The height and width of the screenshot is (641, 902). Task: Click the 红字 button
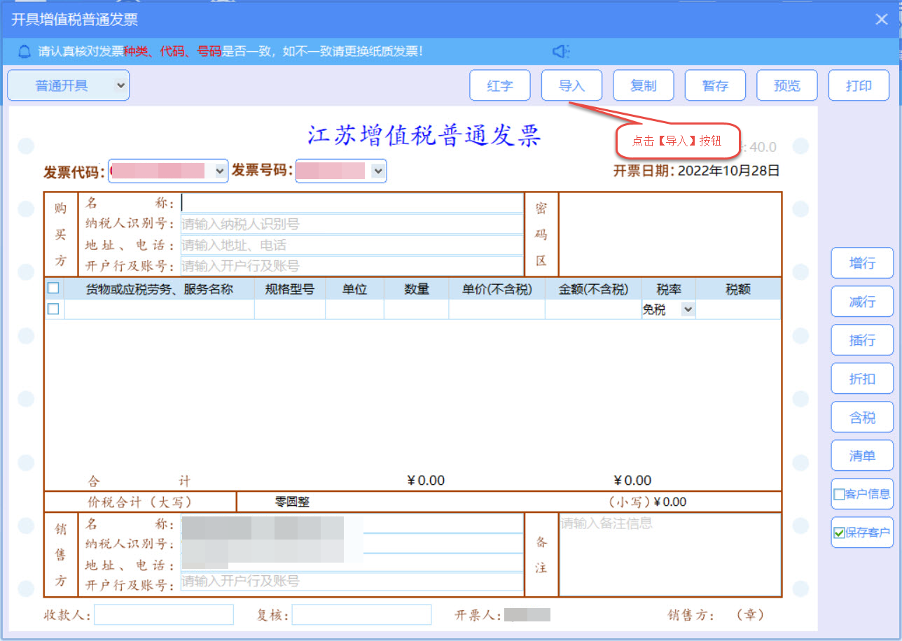pyautogui.click(x=500, y=85)
